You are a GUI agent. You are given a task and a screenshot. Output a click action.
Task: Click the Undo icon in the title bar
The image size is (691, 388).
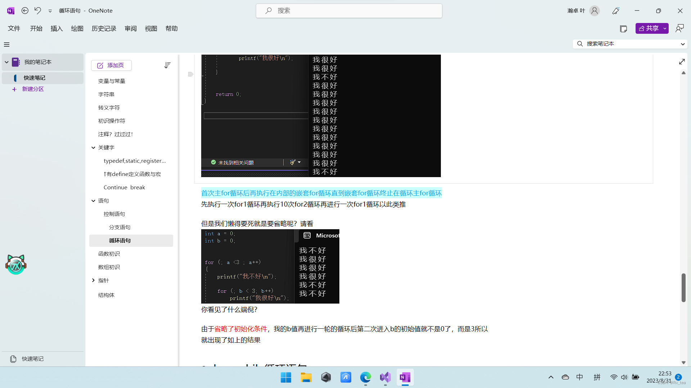[x=37, y=10]
